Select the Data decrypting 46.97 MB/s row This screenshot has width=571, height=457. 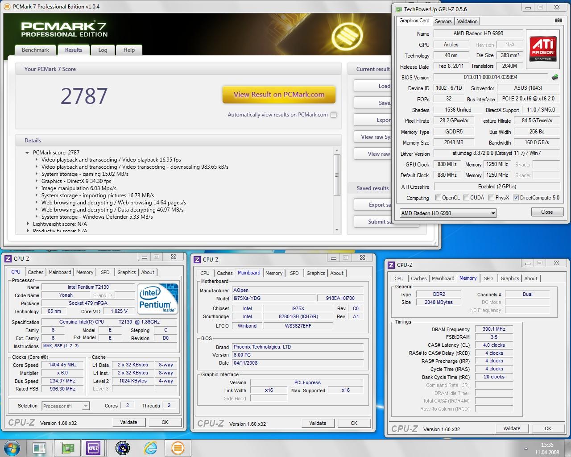pos(112,210)
